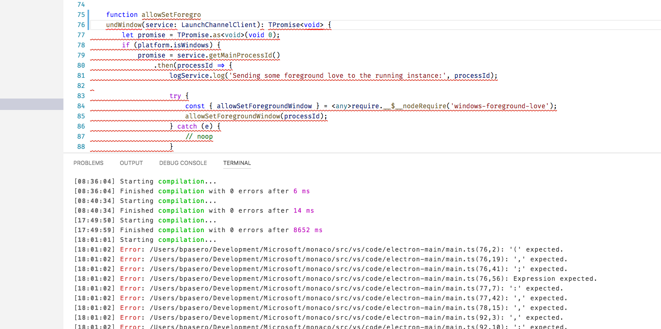The height and width of the screenshot is (329, 661).
Task: Click '.then(processId' on line 80
Action: [183, 66]
